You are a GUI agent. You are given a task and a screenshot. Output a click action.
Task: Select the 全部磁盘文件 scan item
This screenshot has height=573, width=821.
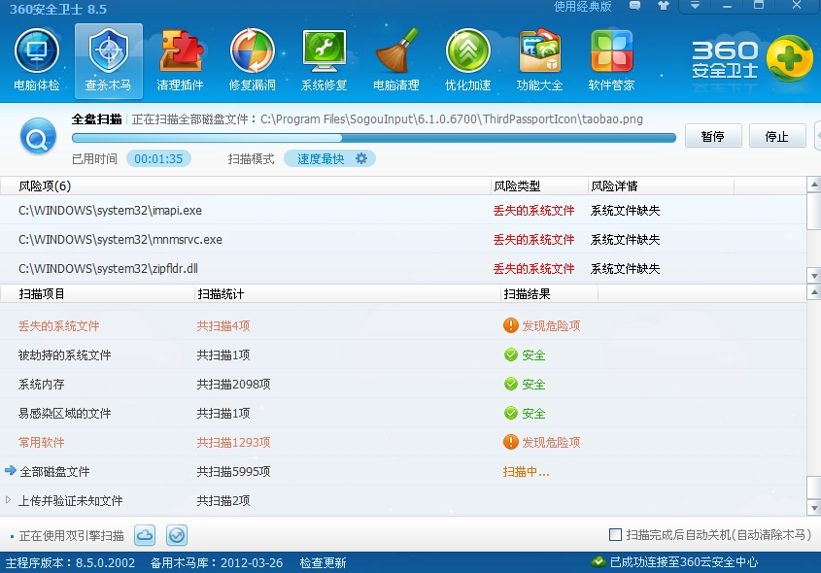pyautogui.click(x=403, y=471)
